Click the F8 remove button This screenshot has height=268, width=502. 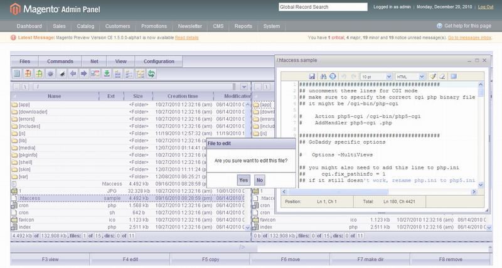[x=451, y=259]
